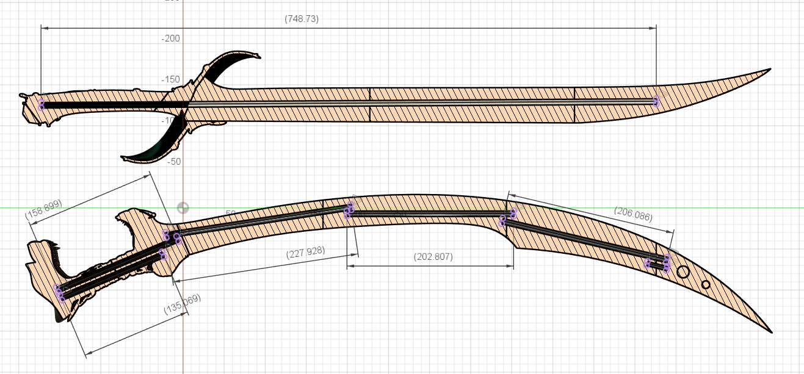Viewport: 804px width, 374px height.
Task: Select the coincident constraint glyph at the straight sword's pommel end
Action: click(42, 104)
